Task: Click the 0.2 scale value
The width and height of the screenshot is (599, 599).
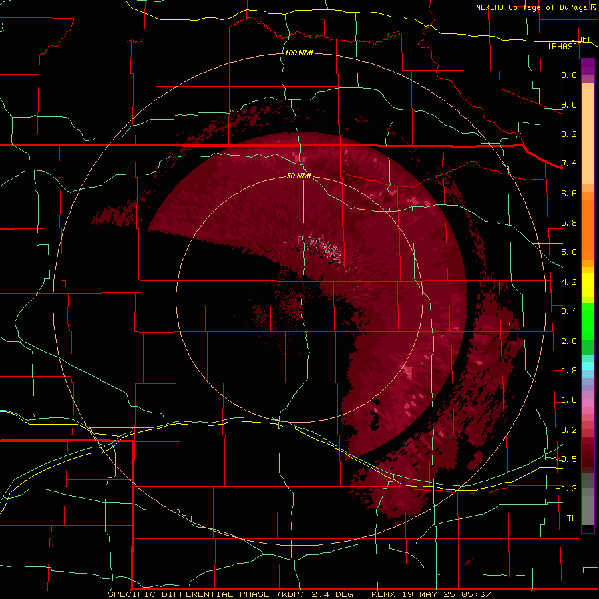Action: (569, 430)
